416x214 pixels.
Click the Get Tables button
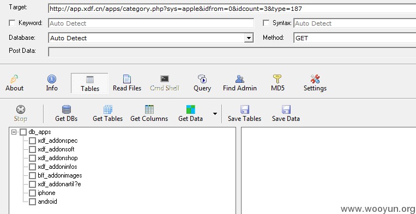pos(107,114)
